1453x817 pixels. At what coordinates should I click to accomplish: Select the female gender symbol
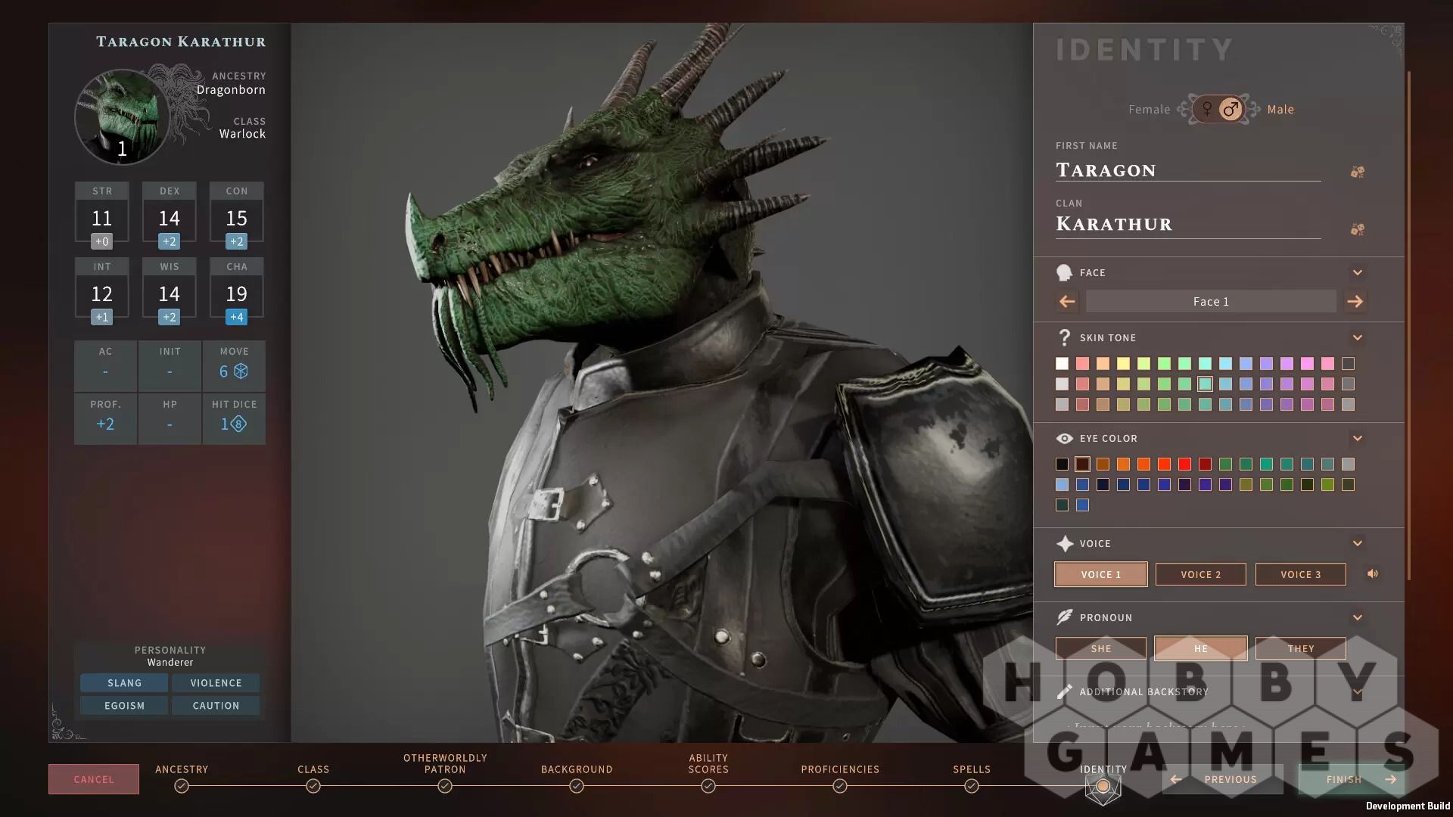[1207, 109]
